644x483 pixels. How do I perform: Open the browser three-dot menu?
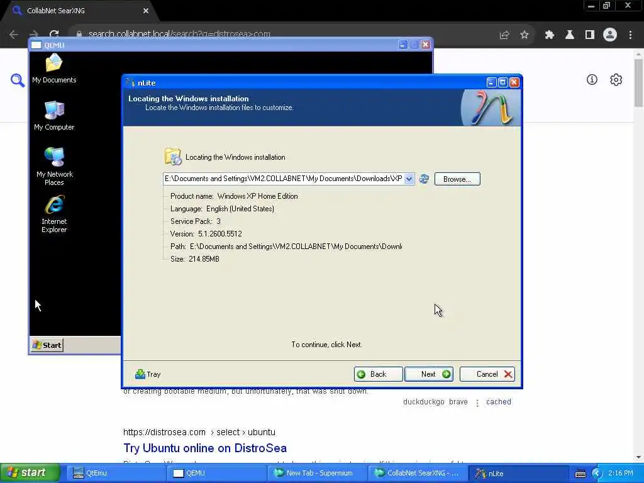coord(630,35)
